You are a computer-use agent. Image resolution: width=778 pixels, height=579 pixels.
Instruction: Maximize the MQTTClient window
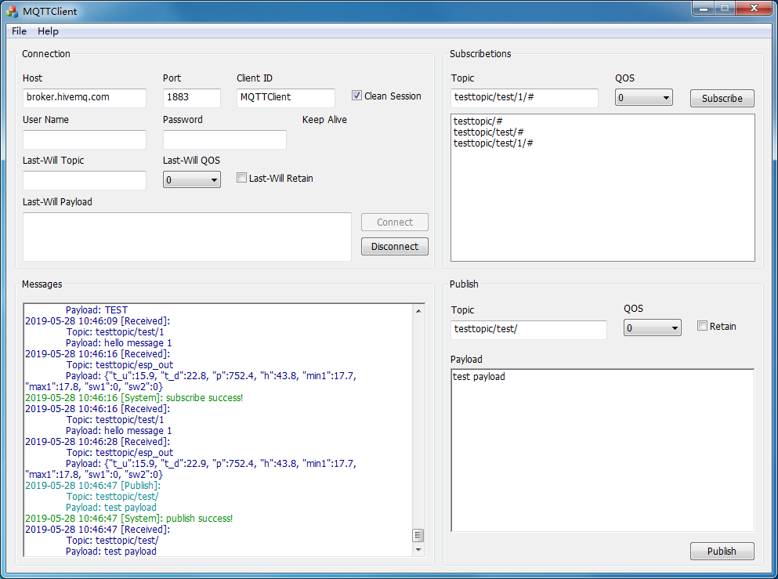click(725, 9)
